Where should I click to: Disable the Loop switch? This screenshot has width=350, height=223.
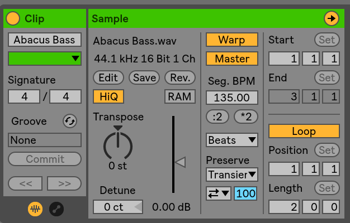click(304, 132)
